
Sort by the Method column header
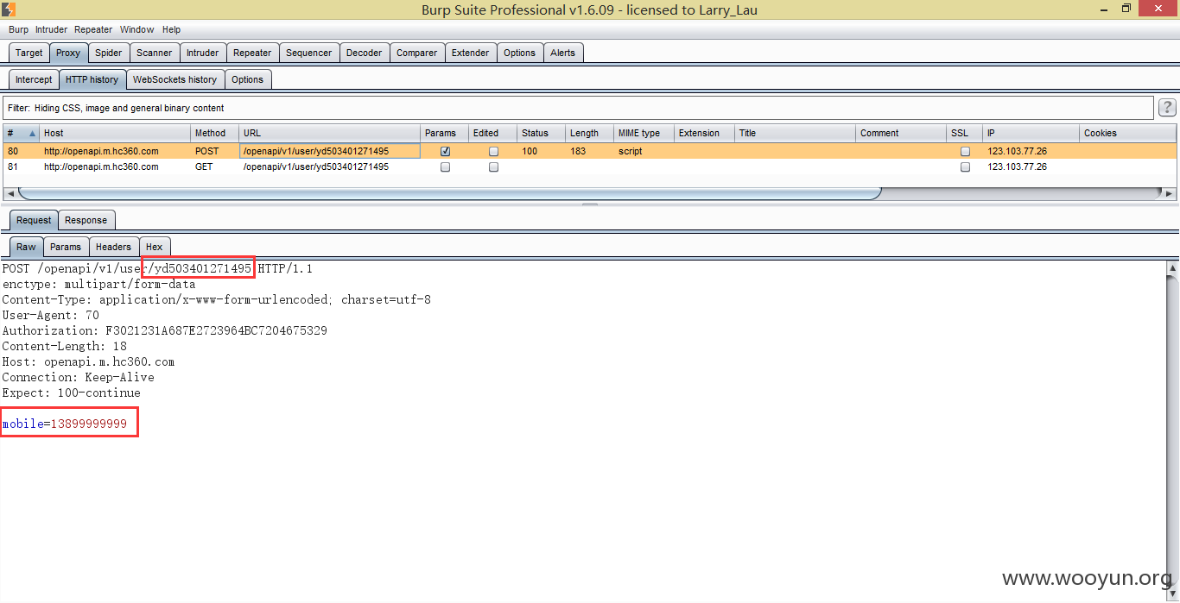pos(214,133)
